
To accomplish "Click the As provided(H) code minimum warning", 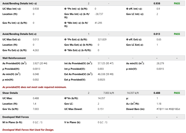I will point(34,87).
